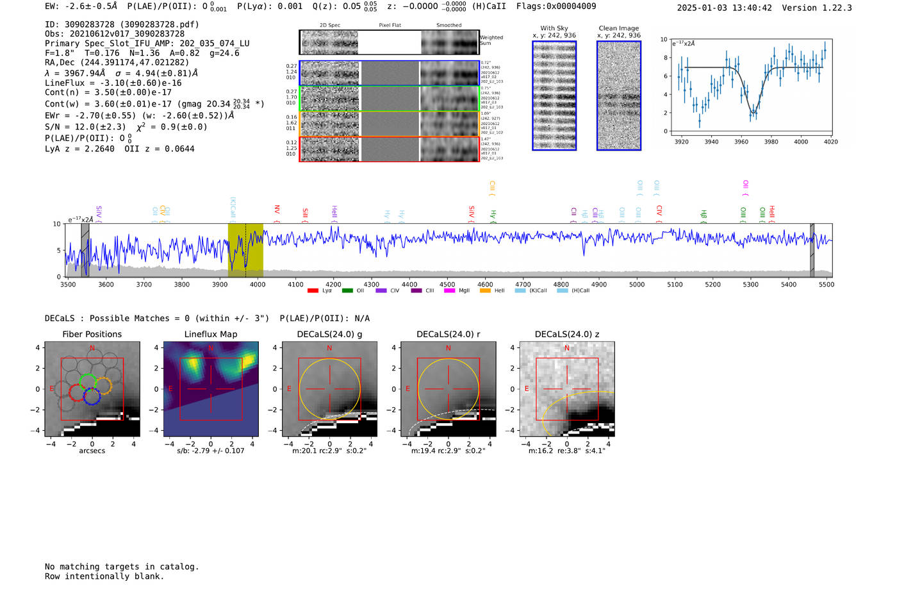Open the DECaLS(24.0) z image

click(x=567, y=389)
